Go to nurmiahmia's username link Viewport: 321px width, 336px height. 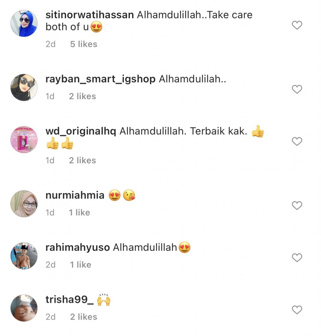(x=75, y=195)
